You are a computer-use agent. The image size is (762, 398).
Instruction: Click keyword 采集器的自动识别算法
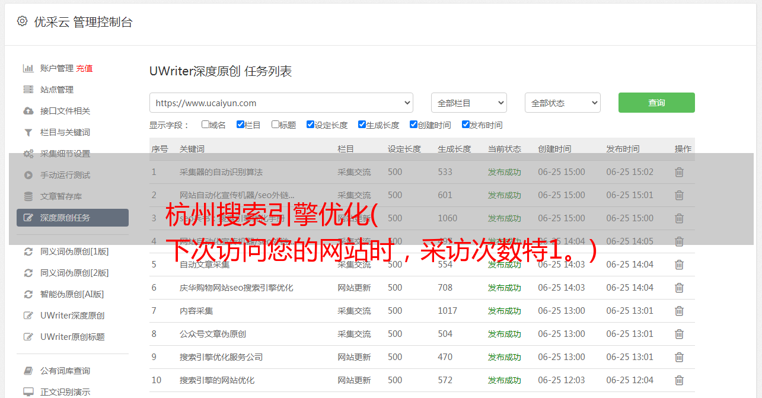point(221,172)
